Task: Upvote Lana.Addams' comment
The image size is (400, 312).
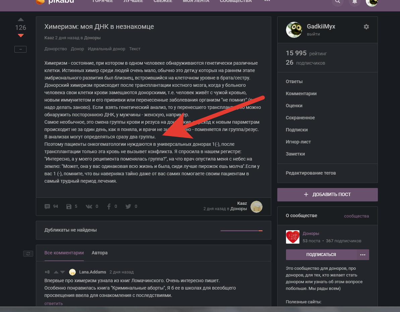Action: (x=56, y=272)
